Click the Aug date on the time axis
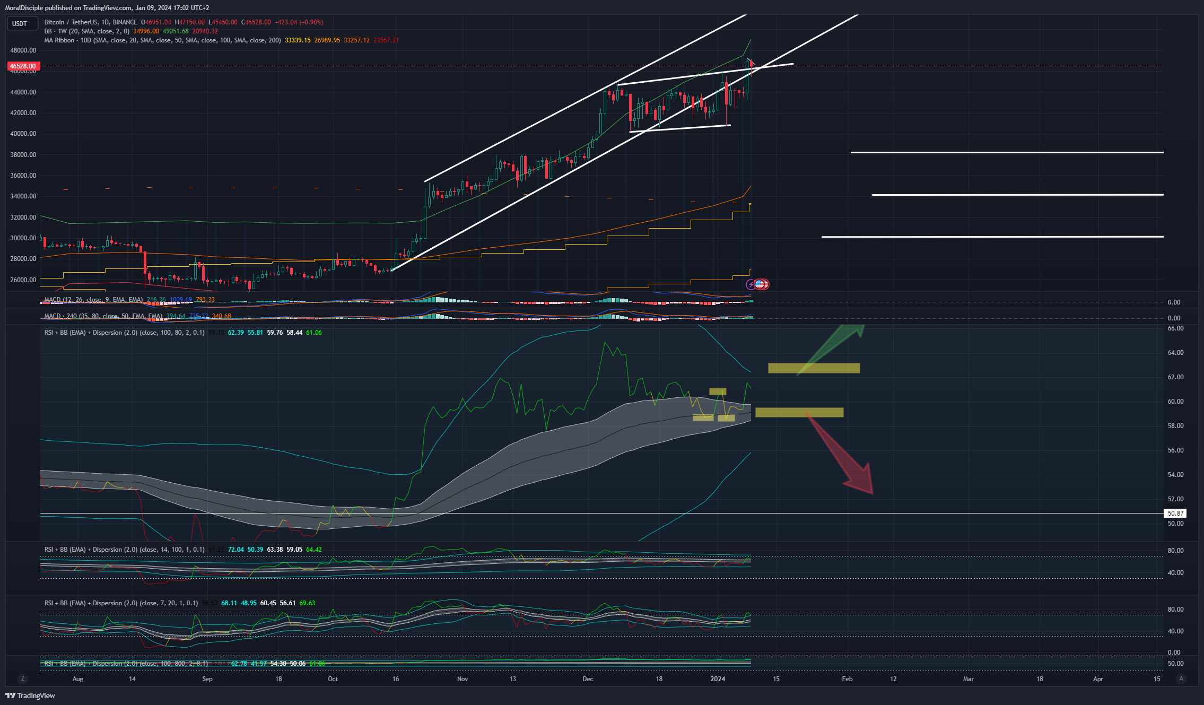Viewport: 1204px width, 705px height. point(78,679)
